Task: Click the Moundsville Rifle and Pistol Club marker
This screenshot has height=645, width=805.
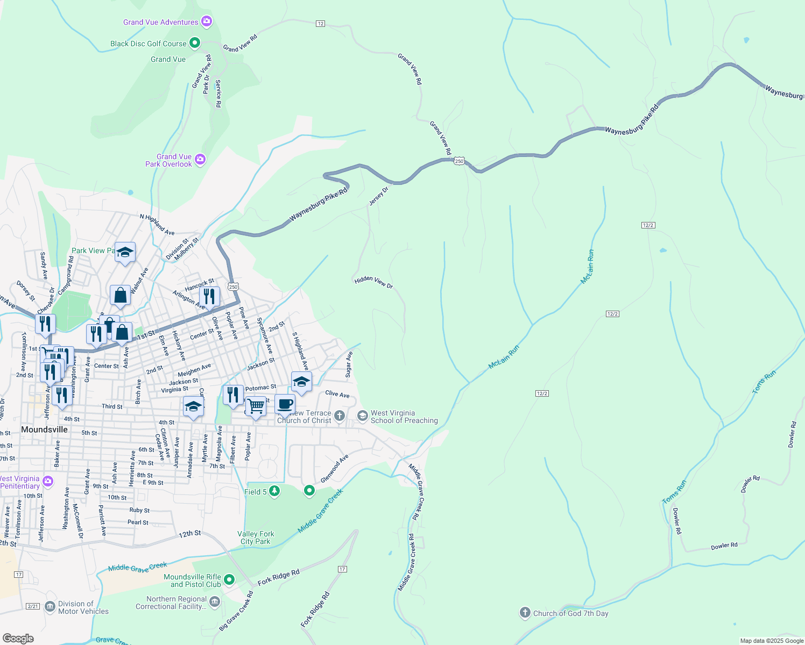Action: (x=229, y=579)
